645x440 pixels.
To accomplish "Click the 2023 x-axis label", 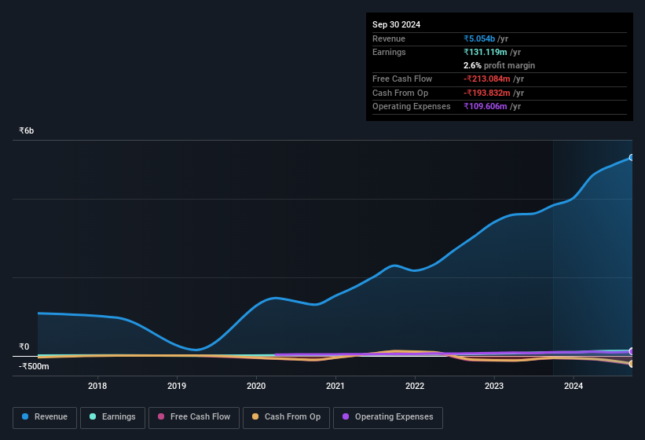I will 494,386.
